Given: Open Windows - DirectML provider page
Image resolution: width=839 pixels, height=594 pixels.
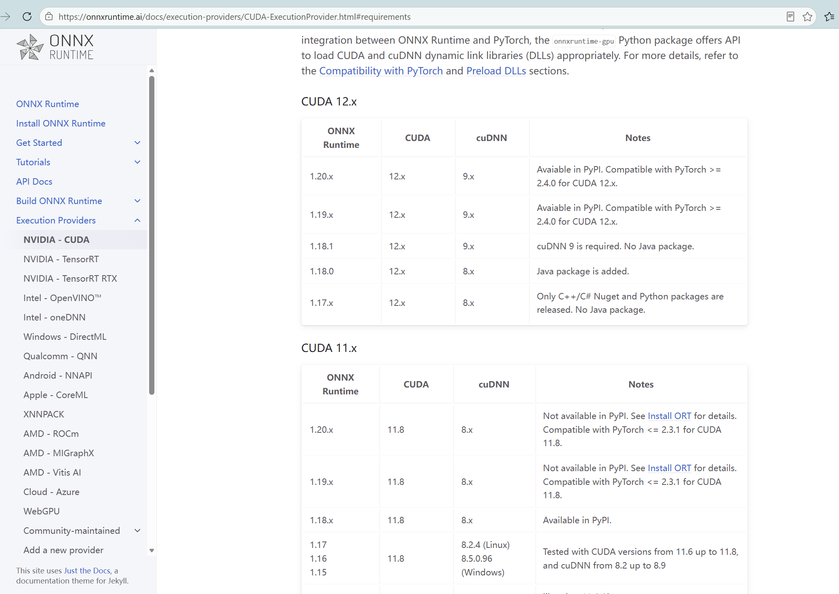Looking at the screenshot, I should tap(65, 337).
